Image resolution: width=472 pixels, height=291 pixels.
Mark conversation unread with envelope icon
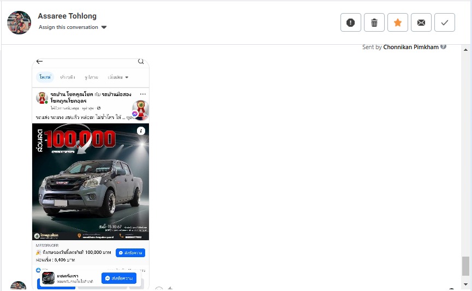[421, 22]
